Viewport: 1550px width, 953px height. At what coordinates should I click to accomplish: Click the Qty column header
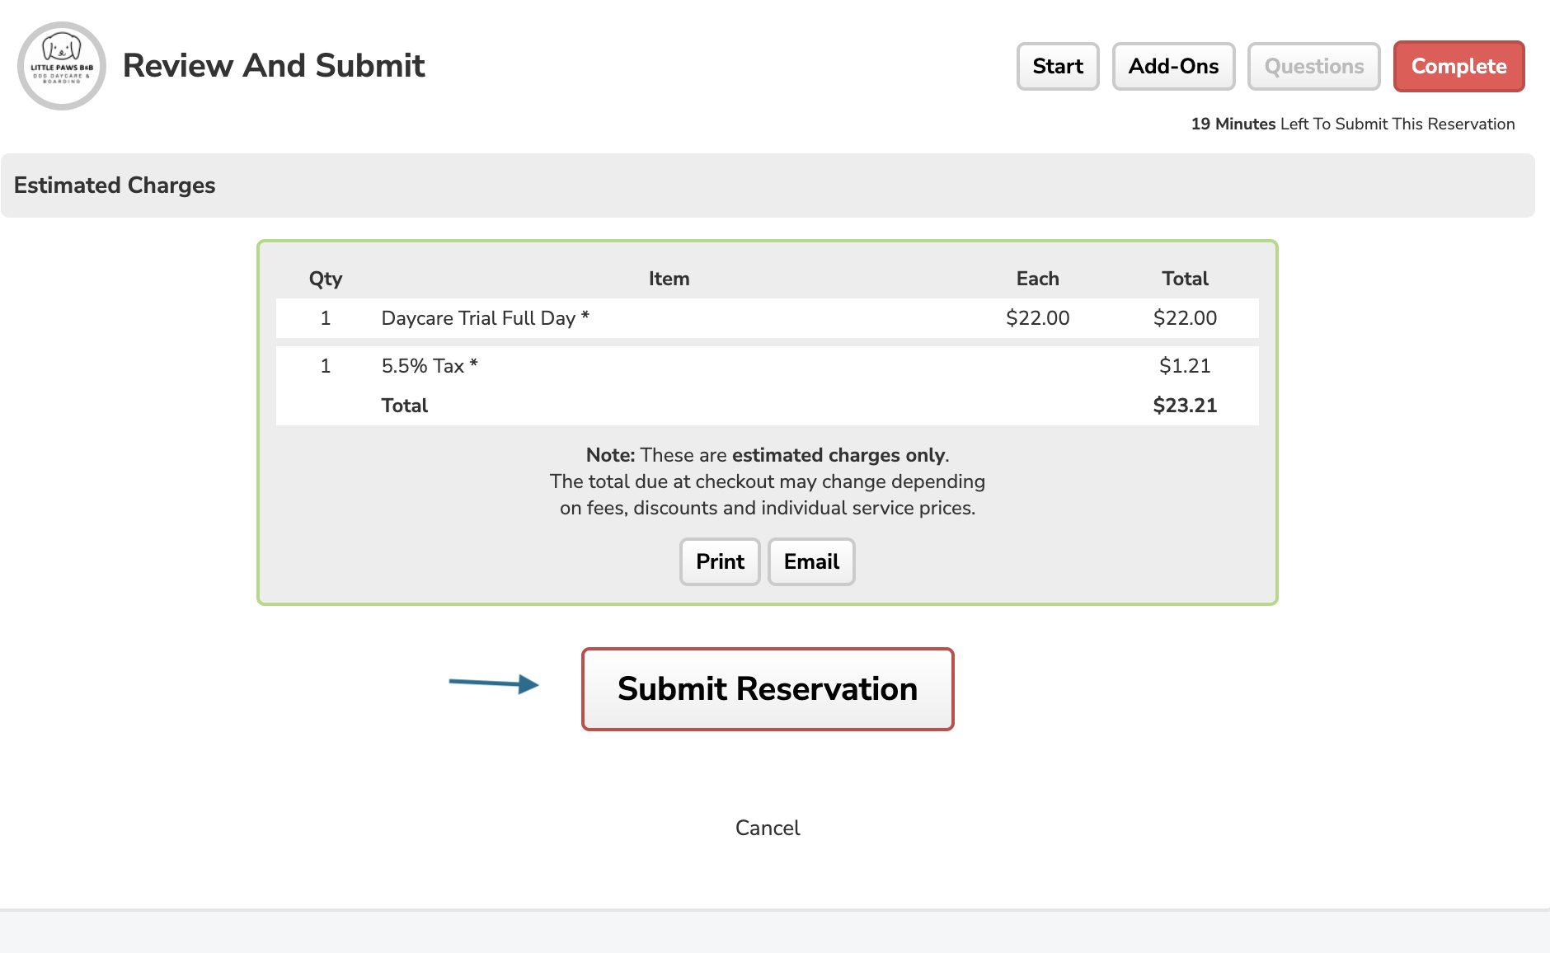click(x=326, y=279)
